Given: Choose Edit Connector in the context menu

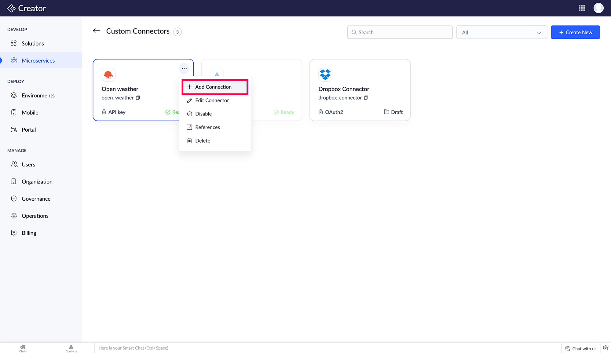Looking at the screenshot, I should tap(212, 100).
